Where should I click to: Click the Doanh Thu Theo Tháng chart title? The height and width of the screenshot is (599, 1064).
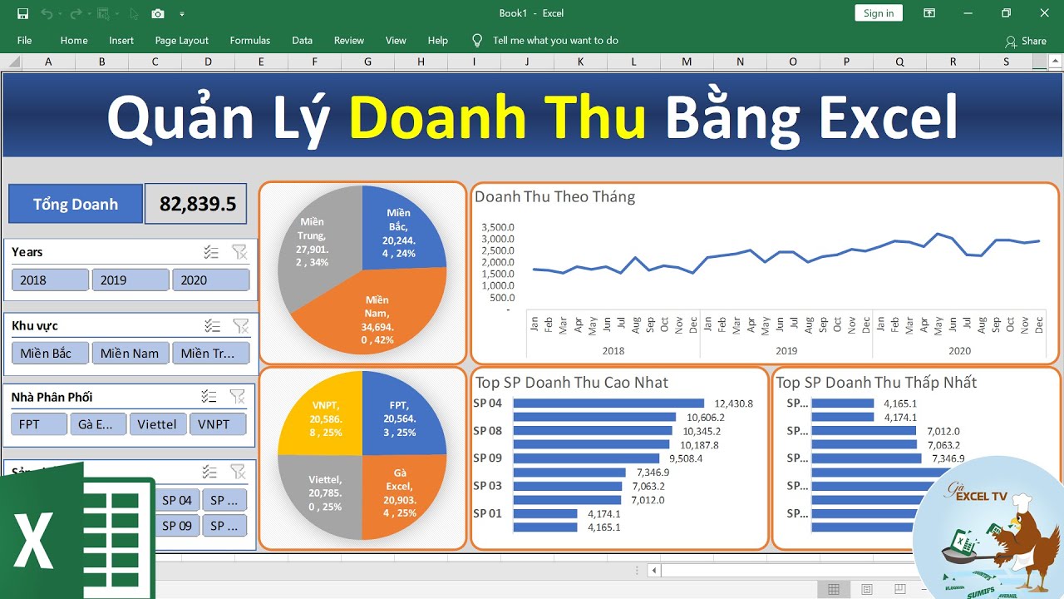pyautogui.click(x=554, y=196)
